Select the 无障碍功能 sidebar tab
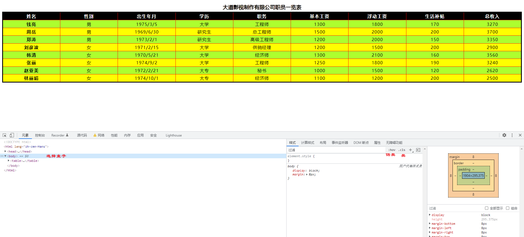Screen dimensions: 524x237 pyautogui.click(x=394, y=143)
